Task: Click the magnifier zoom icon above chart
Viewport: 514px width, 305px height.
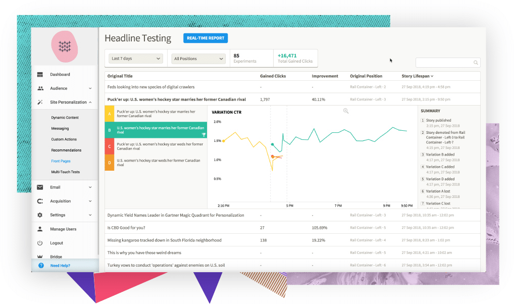Action: tap(346, 111)
